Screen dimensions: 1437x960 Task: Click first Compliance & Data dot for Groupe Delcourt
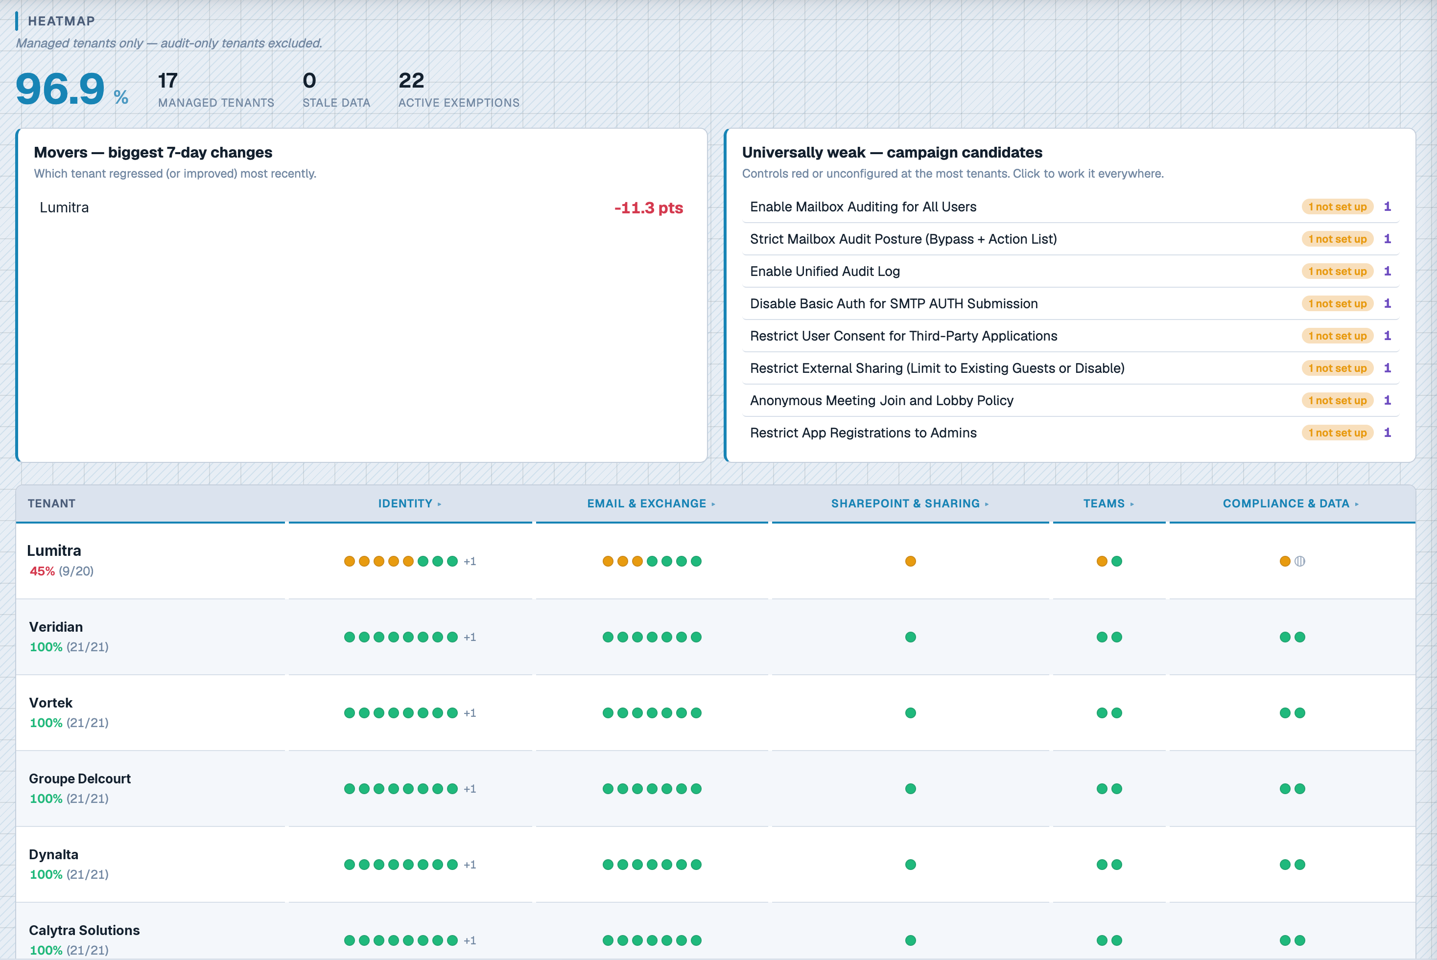click(1285, 789)
